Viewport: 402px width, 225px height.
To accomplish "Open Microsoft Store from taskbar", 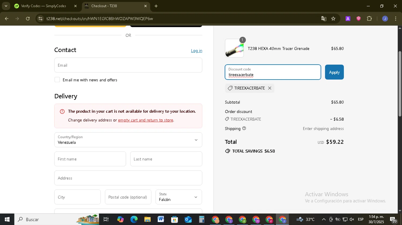I will [x=174, y=219].
